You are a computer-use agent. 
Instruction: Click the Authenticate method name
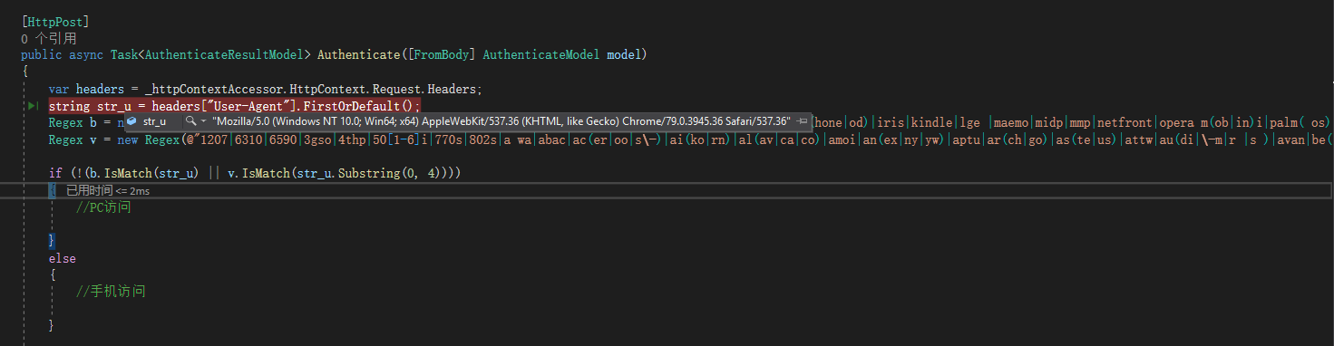click(x=358, y=54)
